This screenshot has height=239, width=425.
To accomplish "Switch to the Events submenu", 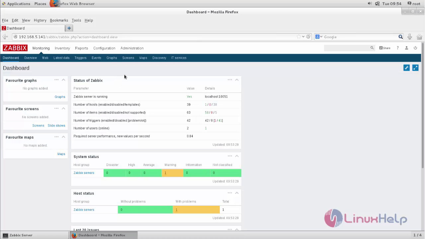I will pos(96,58).
